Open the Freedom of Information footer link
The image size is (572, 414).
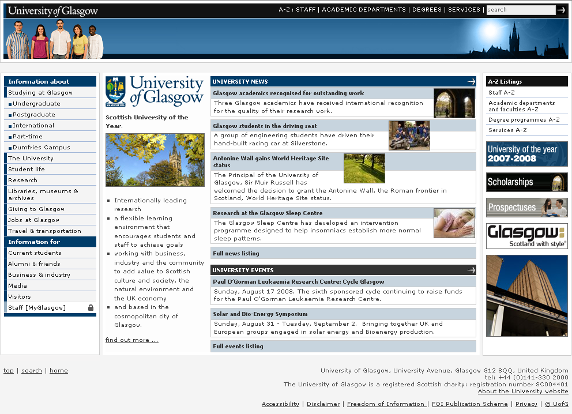tap(386, 404)
